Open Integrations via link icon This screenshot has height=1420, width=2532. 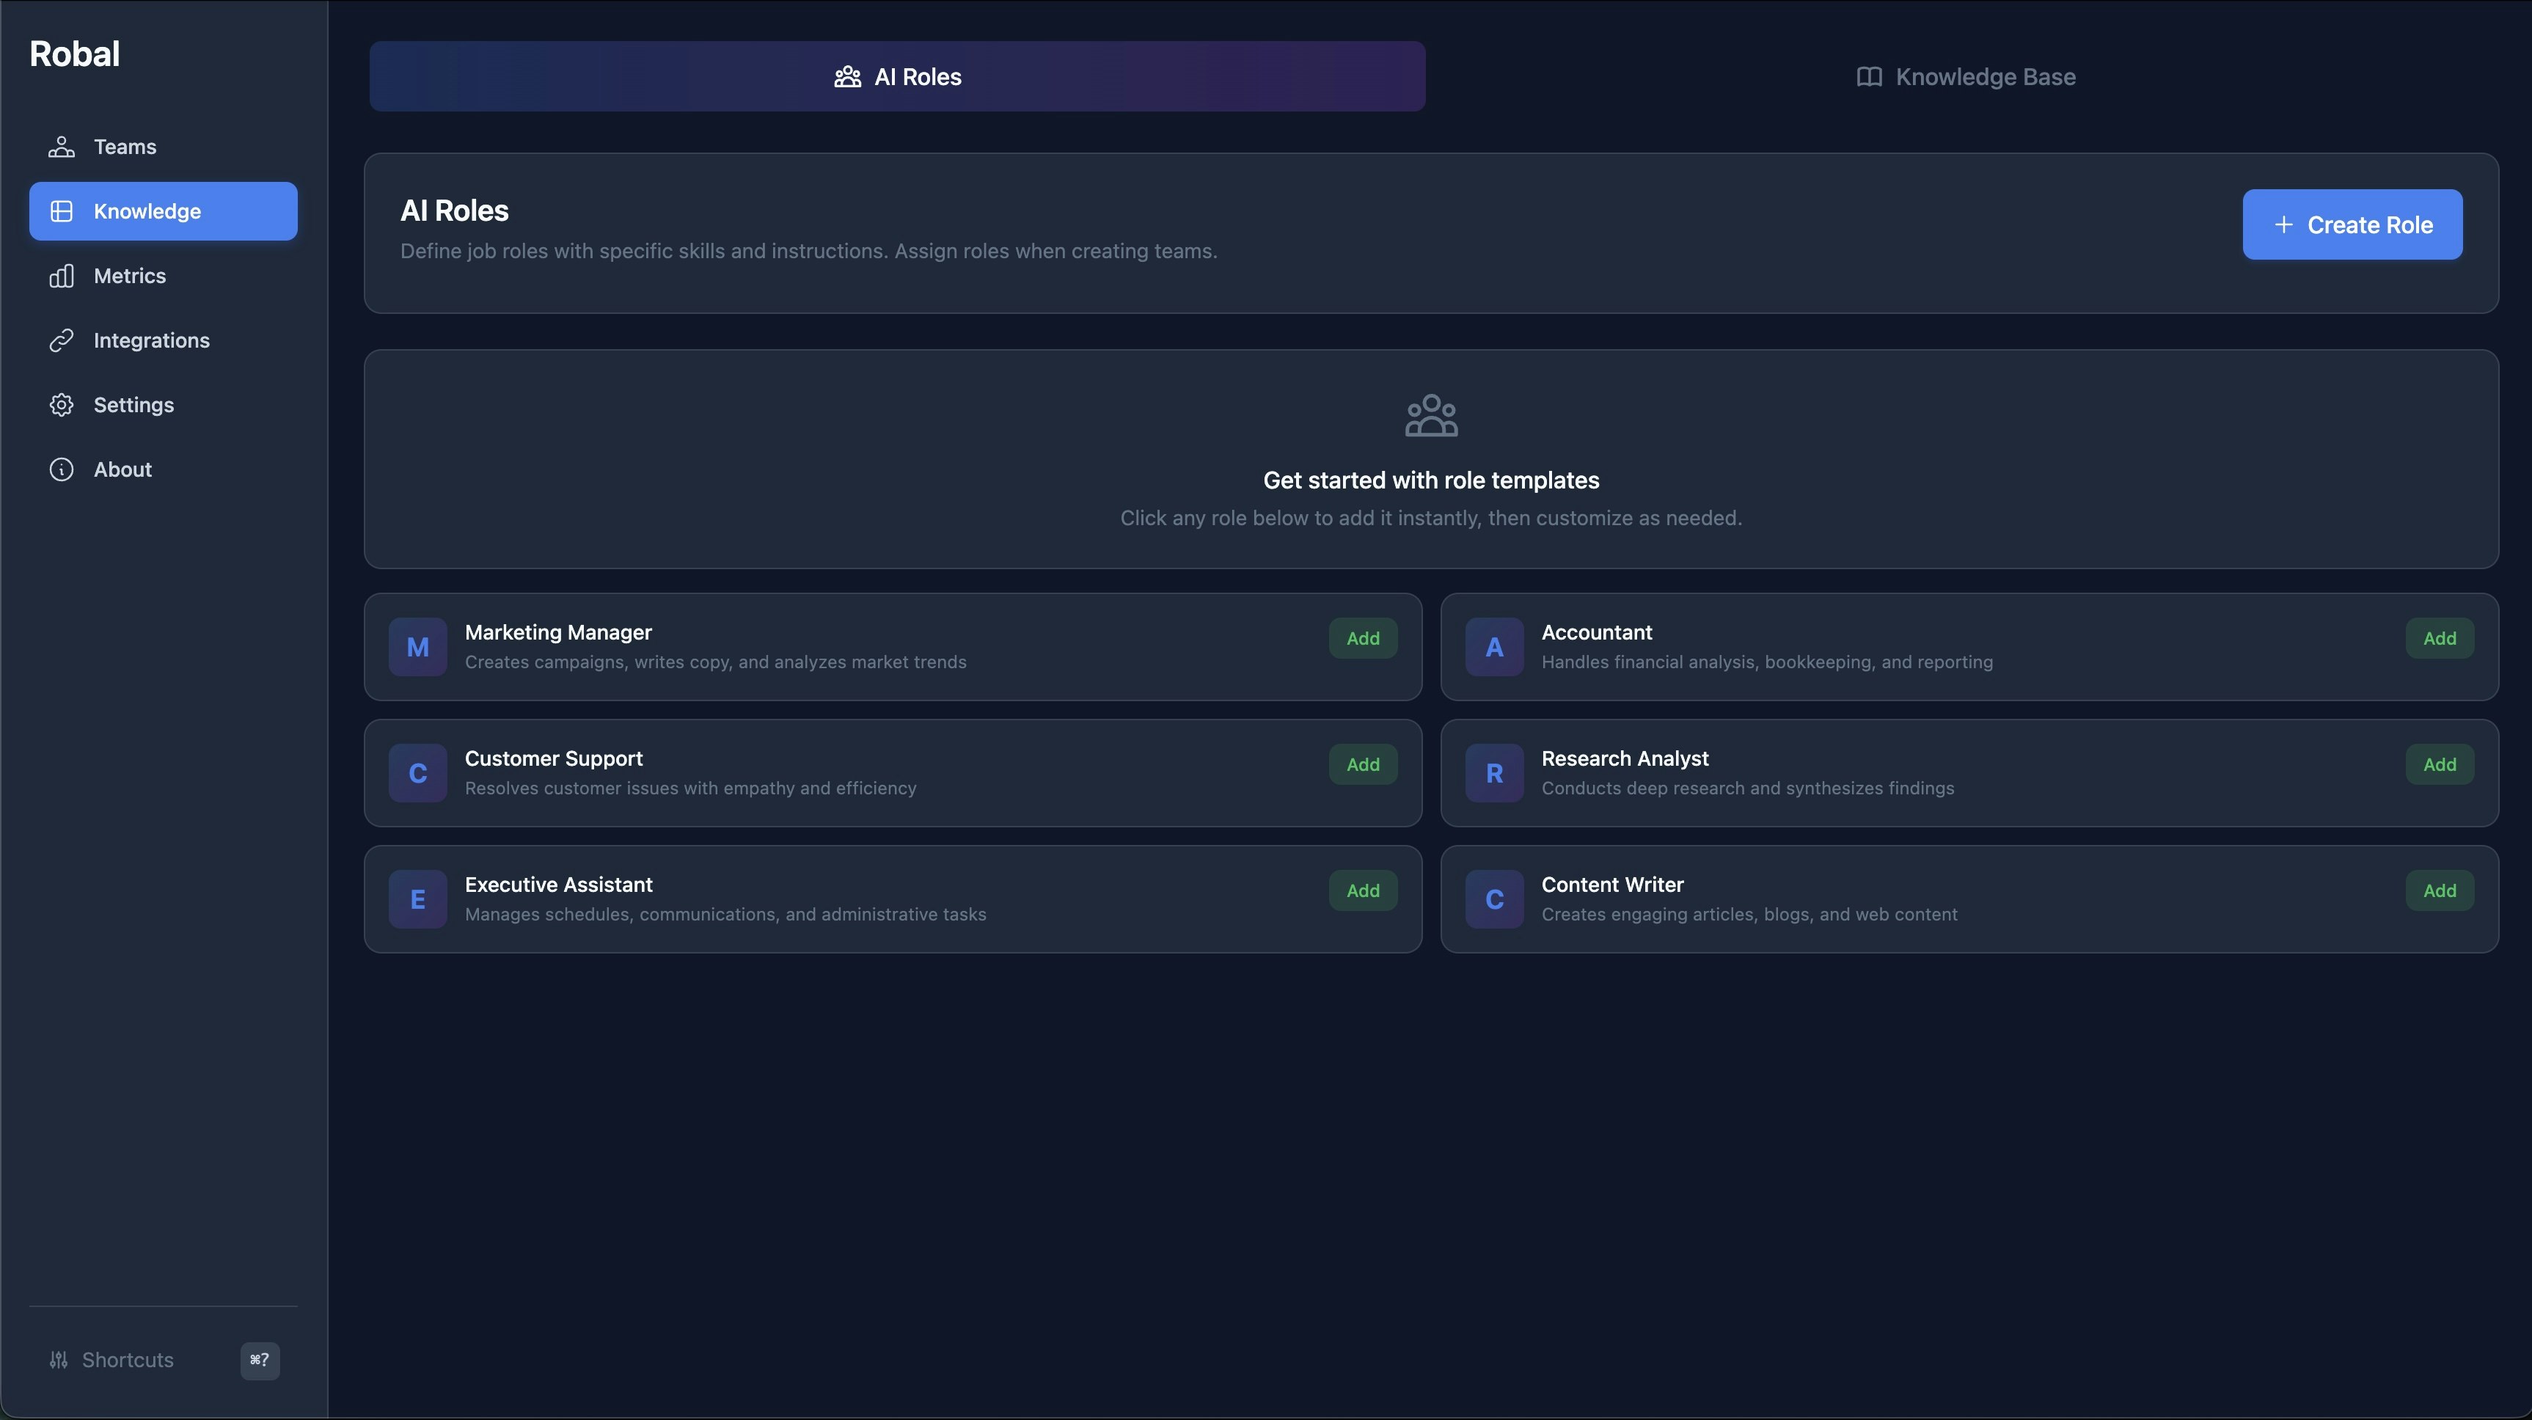61,340
